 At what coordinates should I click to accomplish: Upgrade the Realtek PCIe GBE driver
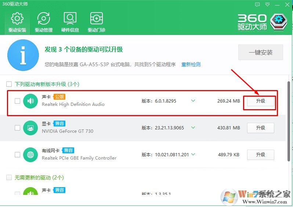[260, 154]
